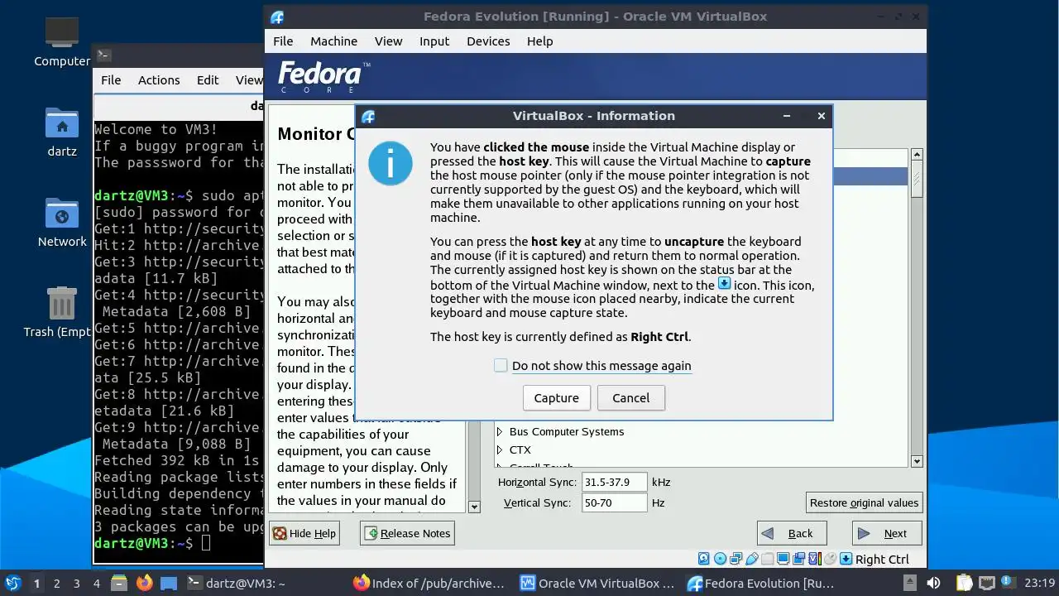Click the network adapters status icon
This screenshot has width=1059, height=596.
tap(736, 559)
